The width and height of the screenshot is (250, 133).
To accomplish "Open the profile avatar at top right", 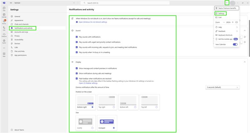I will [x=232, y=3].
